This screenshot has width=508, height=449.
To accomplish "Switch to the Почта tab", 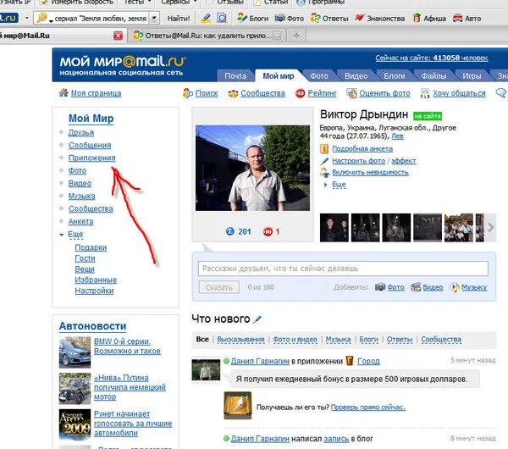I will pos(235,76).
